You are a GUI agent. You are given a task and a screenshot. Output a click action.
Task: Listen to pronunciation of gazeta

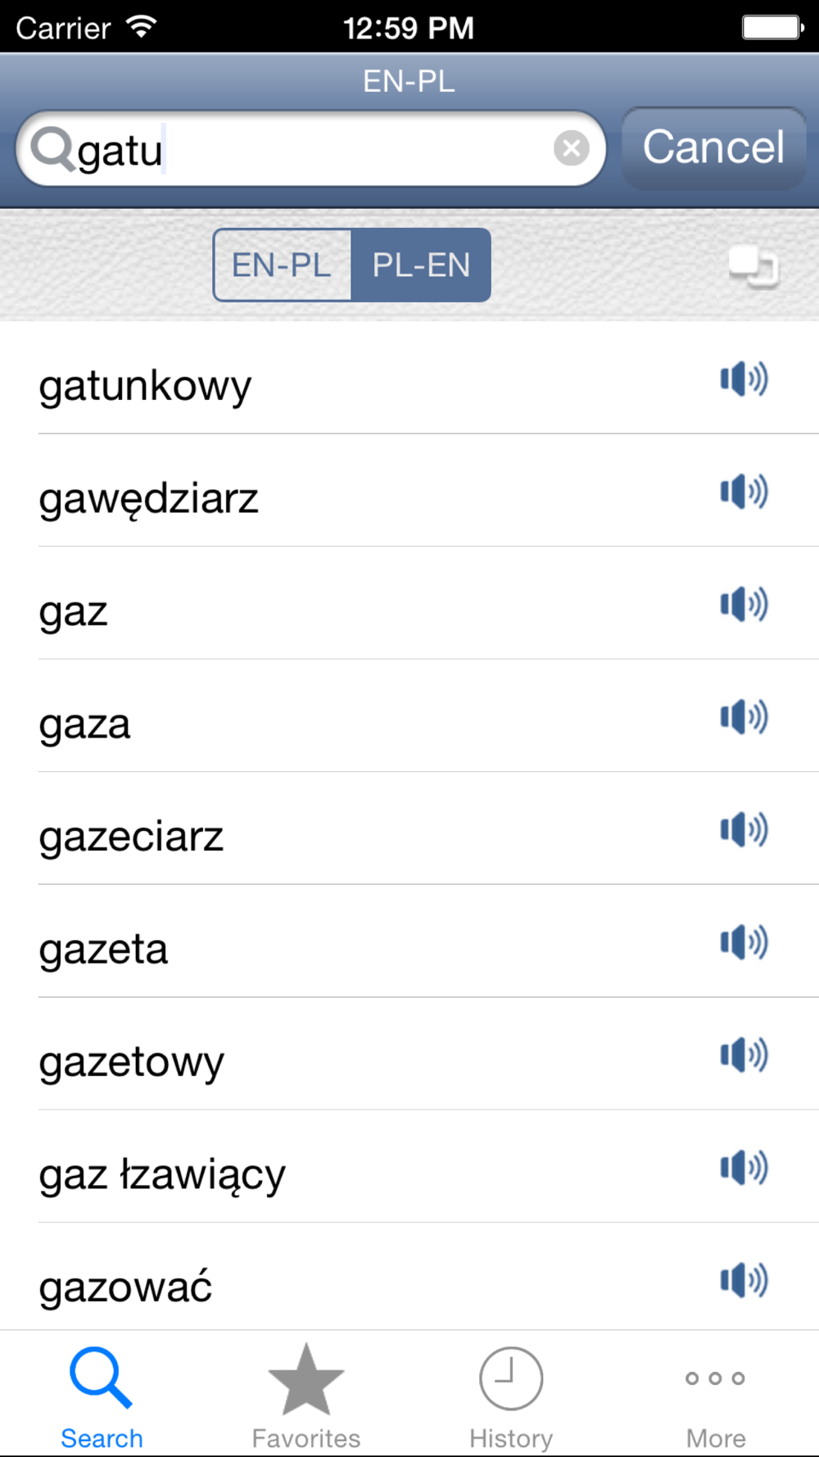pos(744,942)
